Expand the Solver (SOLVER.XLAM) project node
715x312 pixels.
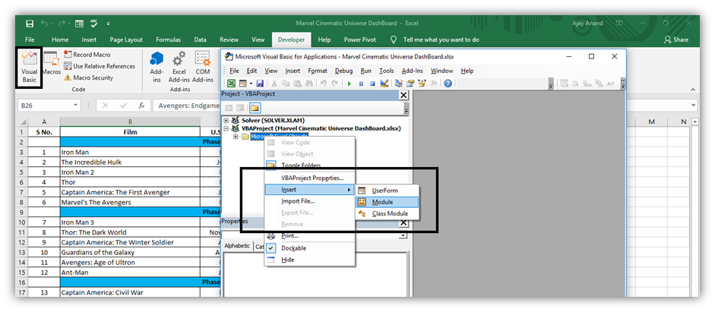point(226,121)
